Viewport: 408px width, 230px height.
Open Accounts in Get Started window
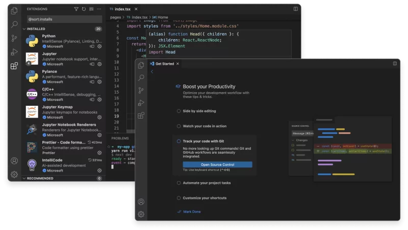point(141,202)
